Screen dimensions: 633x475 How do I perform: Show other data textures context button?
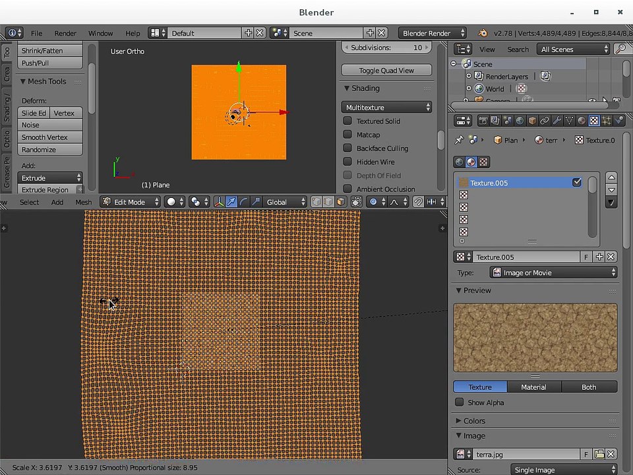(x=483, y=162)
